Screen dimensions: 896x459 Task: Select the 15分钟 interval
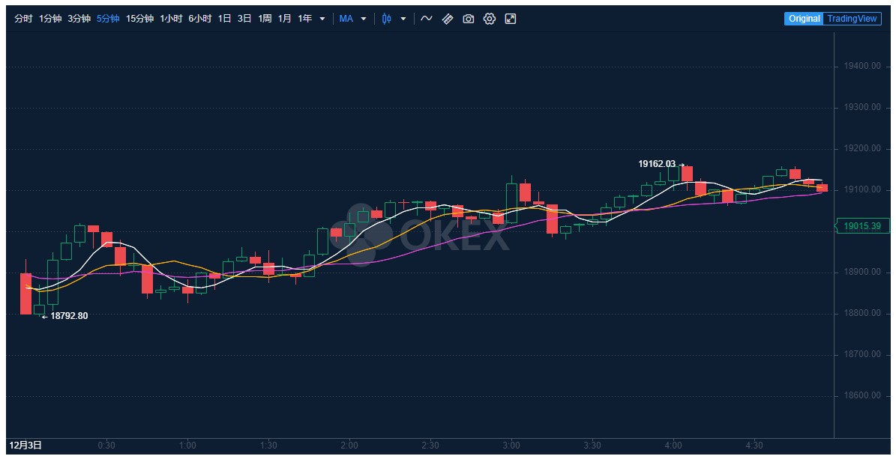pyautogui.click(x=139, y=19)
